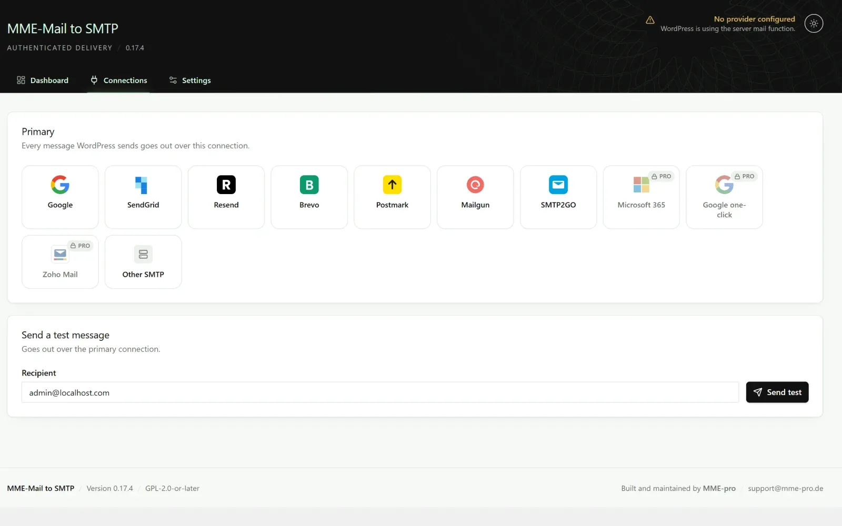This screenshot has width=842, height=526.
Task: Click the Google one-click label text
Action: point(724,210)
